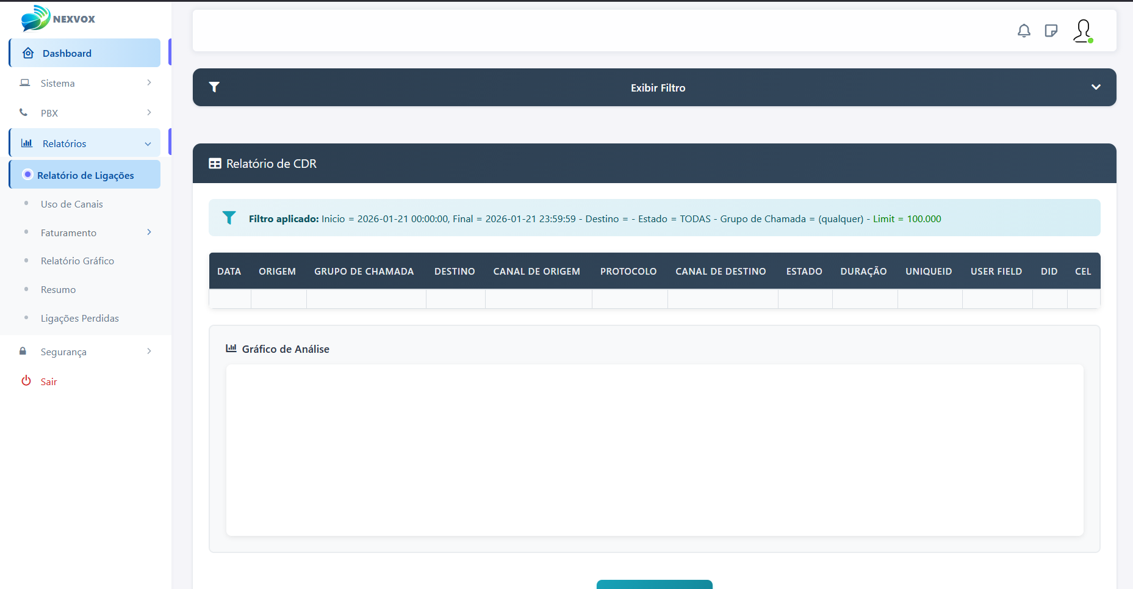The image size is (1133, 589).
Task: Expand the Faturamento submenu arrow
Action: pos(149,232)
